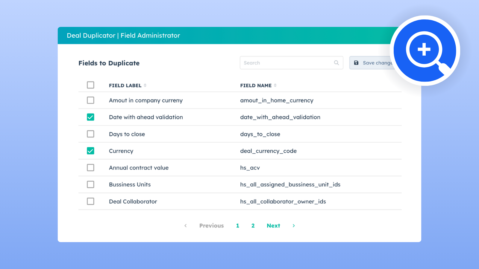Screen dimensions: 479x269
Task: Uncheck the Currency field checkbox
Action: [90, 151]
